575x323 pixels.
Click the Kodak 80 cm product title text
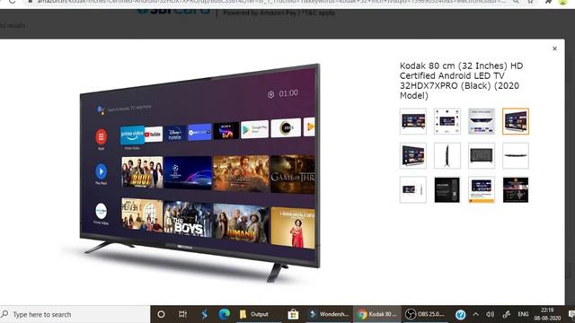click(461, 81)
